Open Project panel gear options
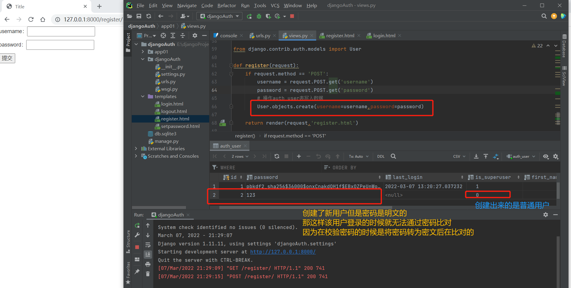The image size is (571, 288). (x=195, y=35)
